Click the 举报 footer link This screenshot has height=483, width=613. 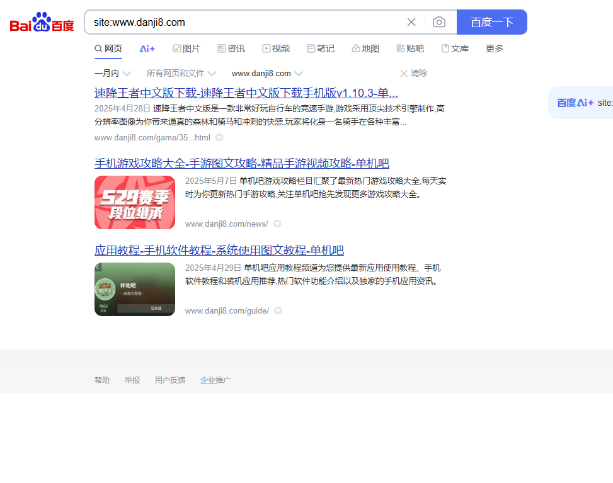coord(132,380)
